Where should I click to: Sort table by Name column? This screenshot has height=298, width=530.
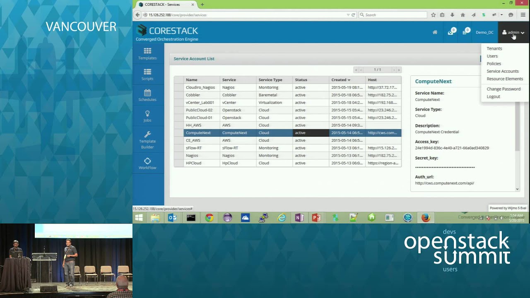click(202, 80)
